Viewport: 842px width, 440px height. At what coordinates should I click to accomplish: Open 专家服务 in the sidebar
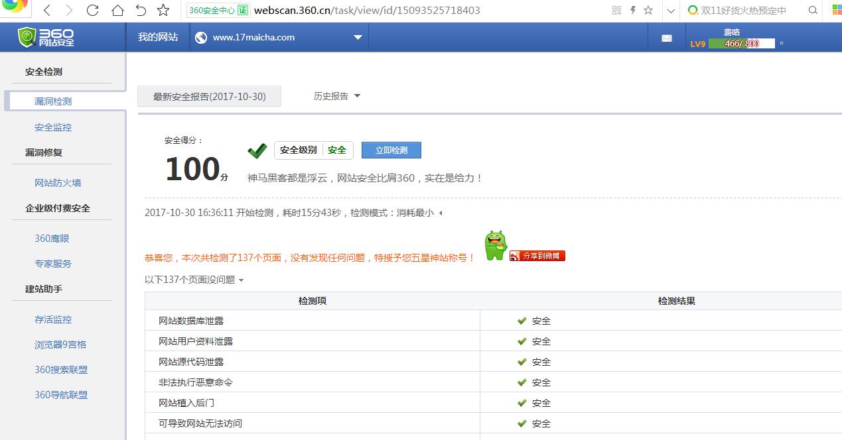(53, 264)
